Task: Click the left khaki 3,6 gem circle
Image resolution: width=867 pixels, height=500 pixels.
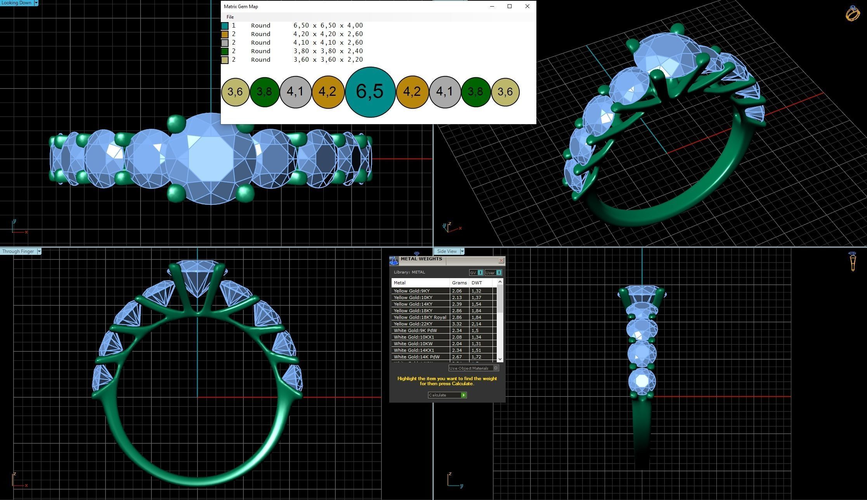Action: pyautogui.click(x=235, y=92)
